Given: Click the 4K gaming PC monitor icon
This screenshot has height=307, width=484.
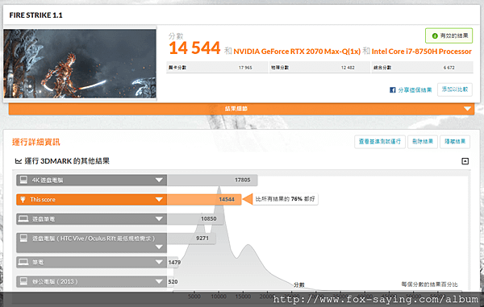Looking at the screenshot, I should click(x=23, y=180).
